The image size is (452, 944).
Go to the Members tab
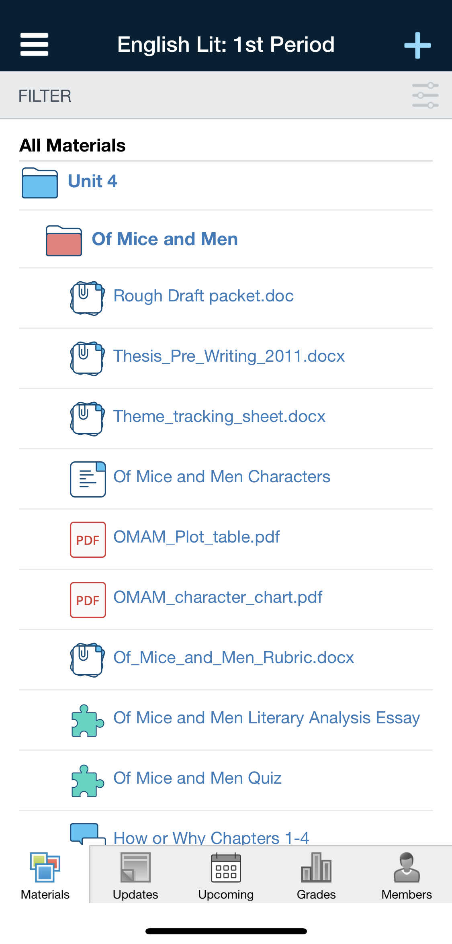tap(407, 876)
